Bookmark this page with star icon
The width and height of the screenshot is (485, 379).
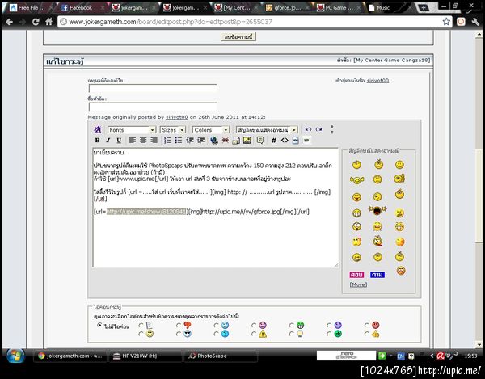coord(446,22)
